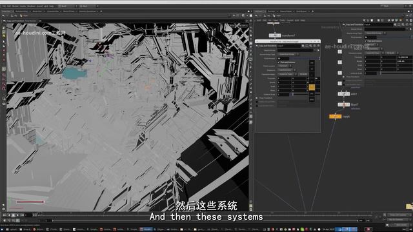Click info icon in right parameter pane header
The image size is (413, 232).
click(x=407, y=24)
